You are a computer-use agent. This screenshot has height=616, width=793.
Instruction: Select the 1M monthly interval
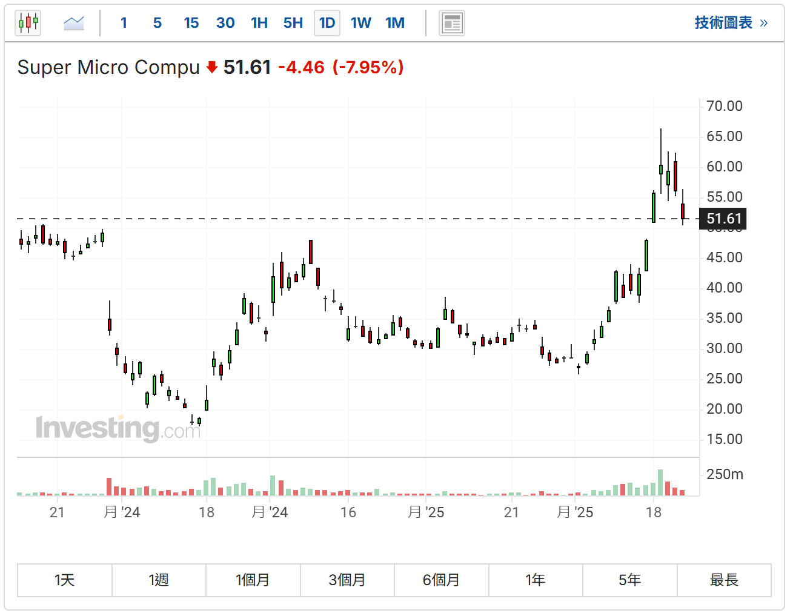click(395, 23)
